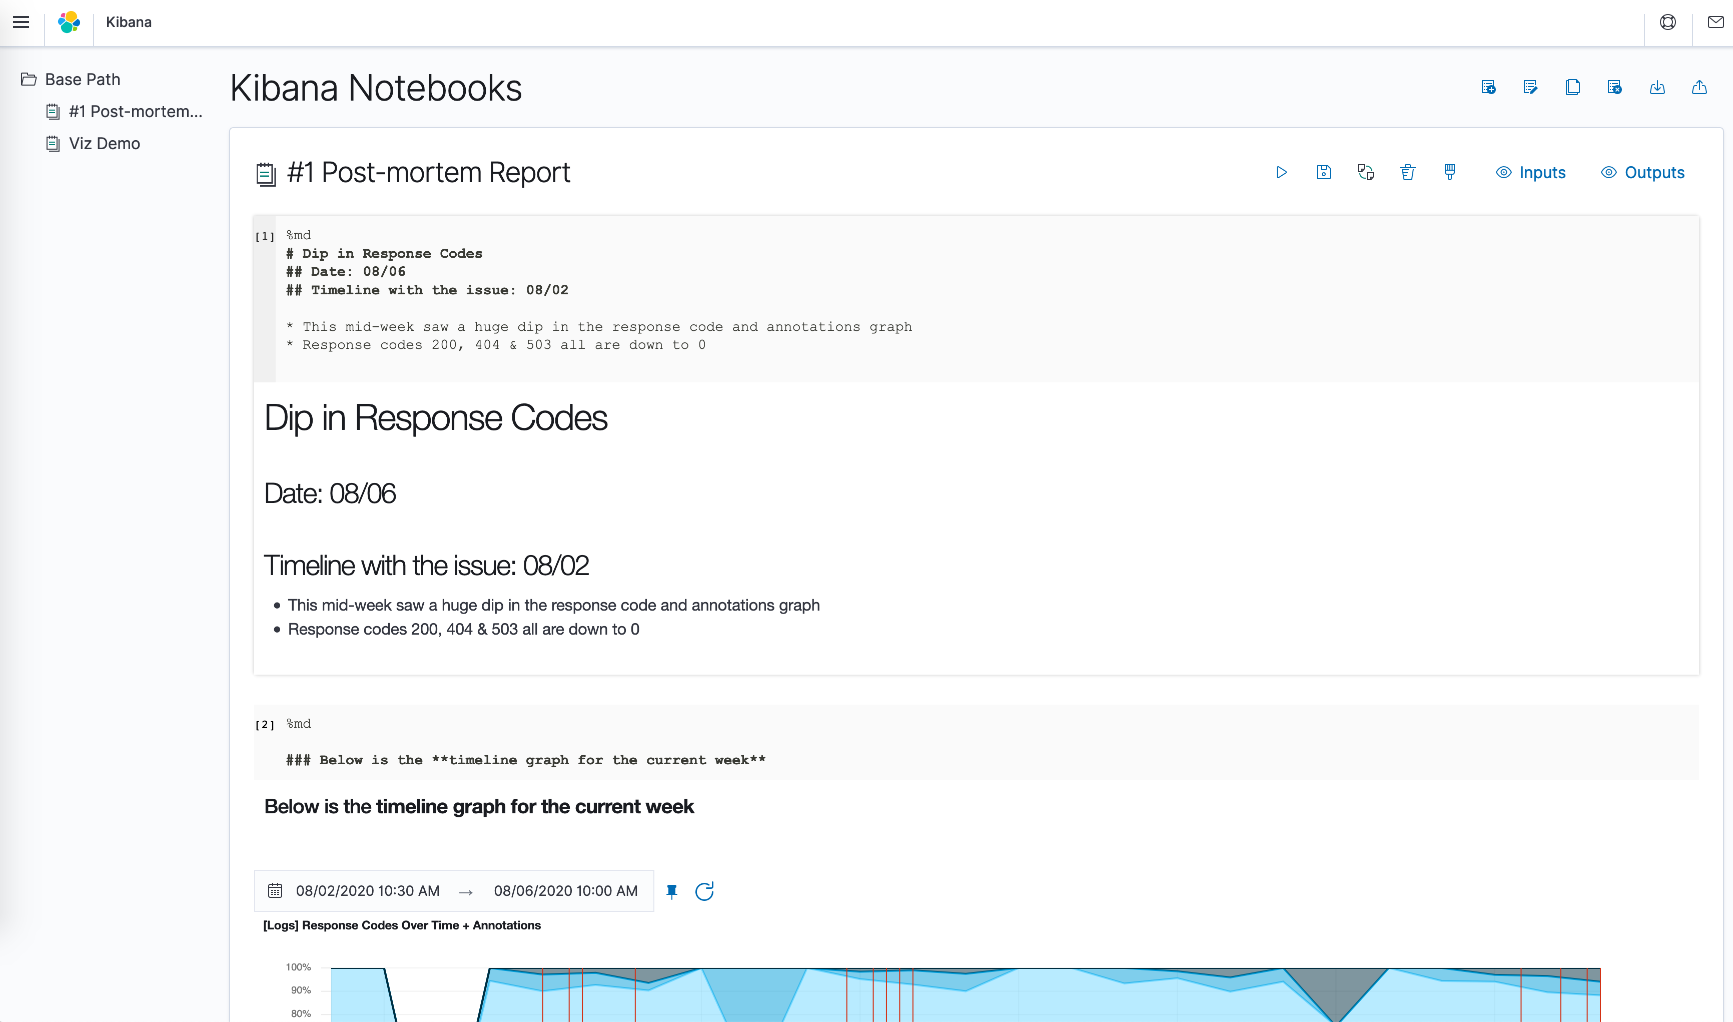The image size is (1733, 1022).
Task: Clear outputs using the brush icon
Action: click(x=1449, y=172)
